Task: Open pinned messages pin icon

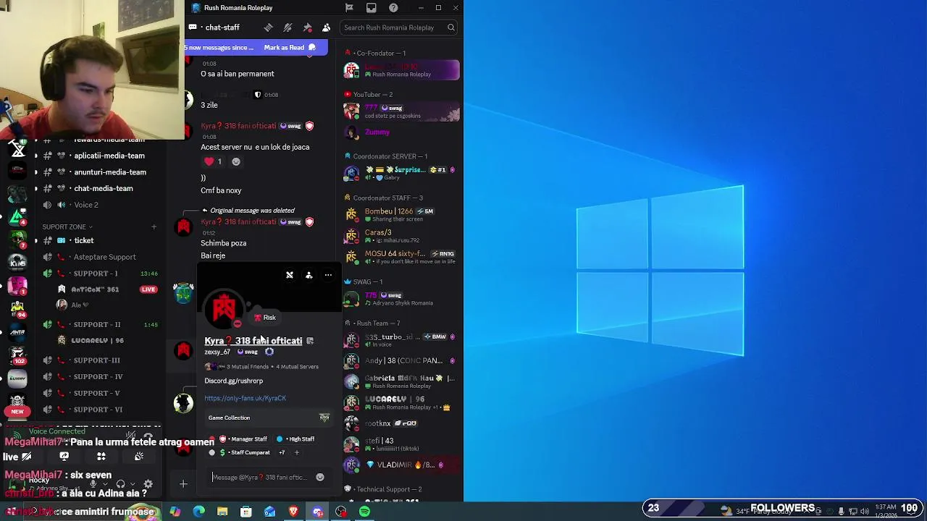Action: [x=307, y=27]
